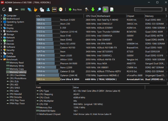
Task: Collapse the Benchmark tree node
Action: (1, 59)
